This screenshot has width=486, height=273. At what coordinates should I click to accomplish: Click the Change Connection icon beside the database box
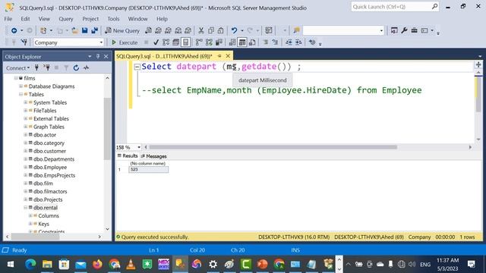coord(24,42)
